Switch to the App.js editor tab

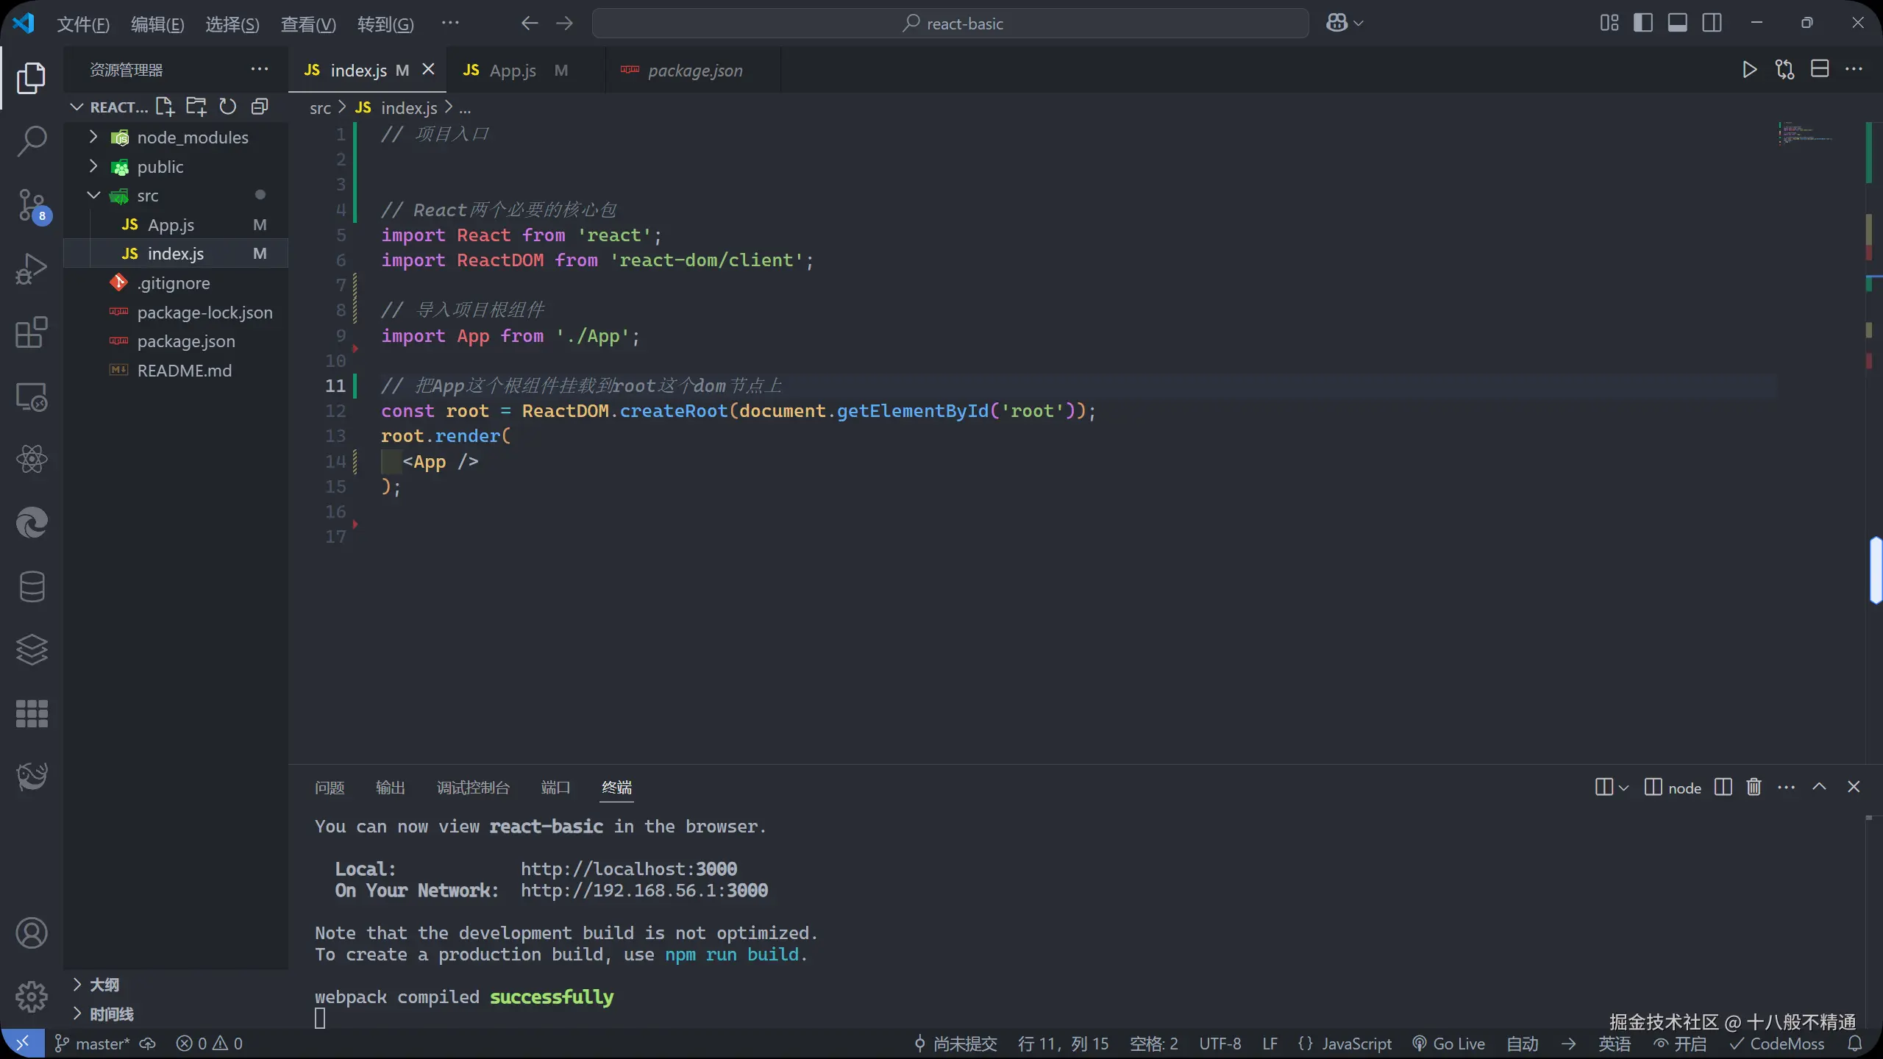coord(513,71)
